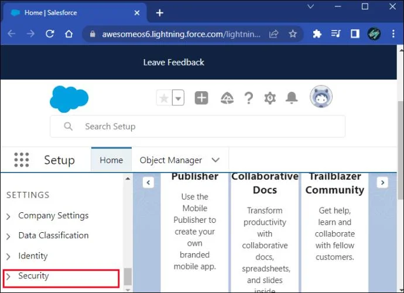404x293 pixels.
Task: Reload the Salesforce page
Action: [x=50, y=33]
